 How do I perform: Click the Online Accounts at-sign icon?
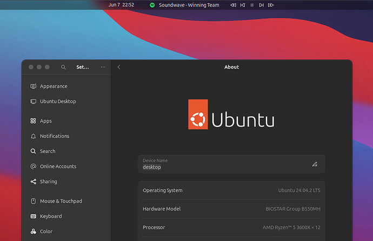[34, 166]
